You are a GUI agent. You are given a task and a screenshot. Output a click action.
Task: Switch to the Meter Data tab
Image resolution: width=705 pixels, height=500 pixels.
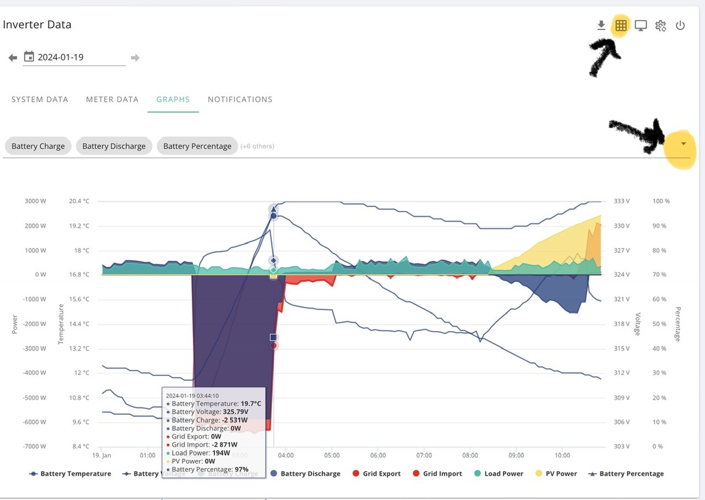(x=112, y=100)
